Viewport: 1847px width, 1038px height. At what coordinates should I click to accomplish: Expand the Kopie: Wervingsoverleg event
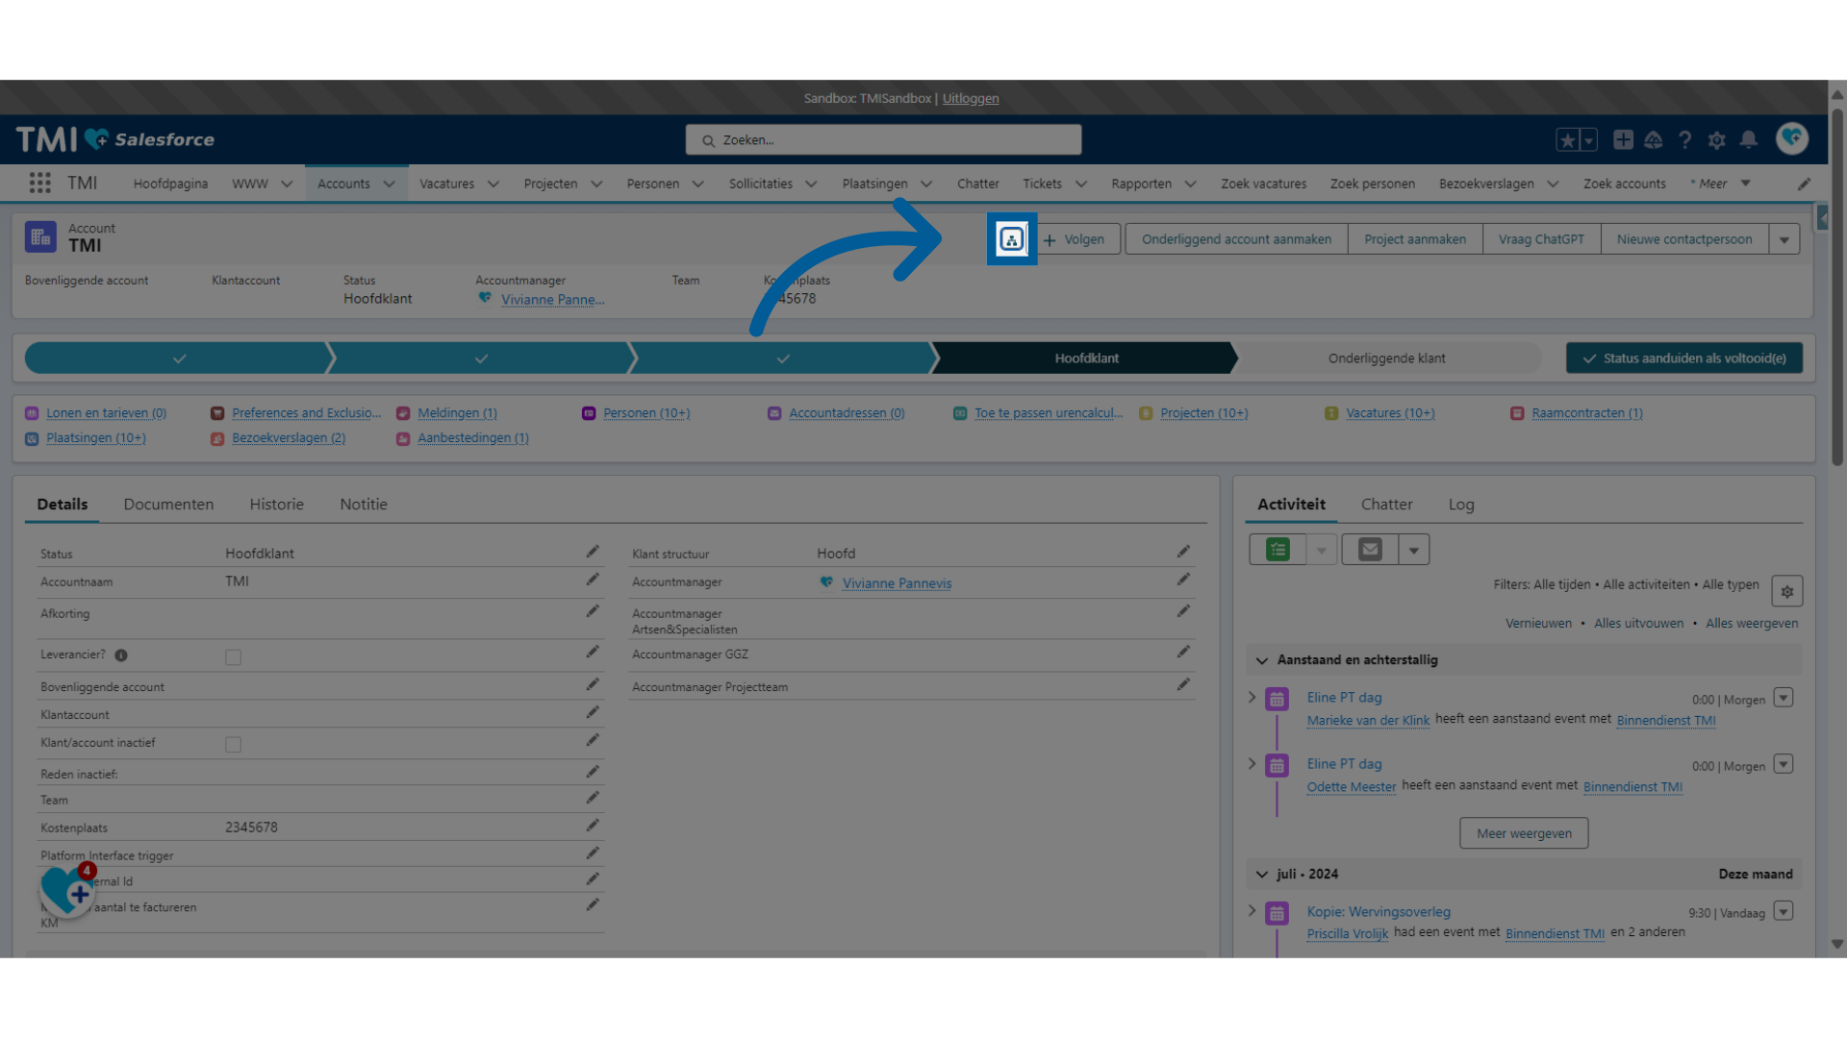coord(1252,910)
